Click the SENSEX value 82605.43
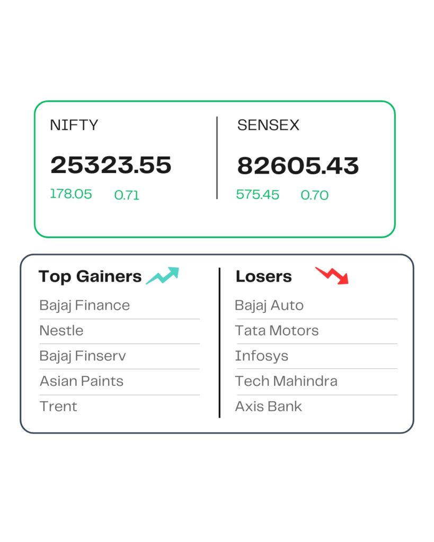Image resolution: width=434 pixels, height=542 pixels. pyautogui.click(x=298, y=166)
